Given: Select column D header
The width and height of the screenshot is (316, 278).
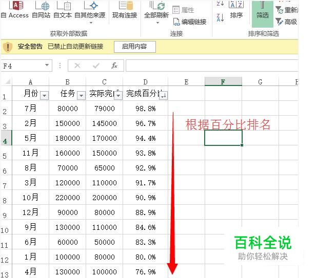Looking at the screenshot, I should (x=145, y=82).
